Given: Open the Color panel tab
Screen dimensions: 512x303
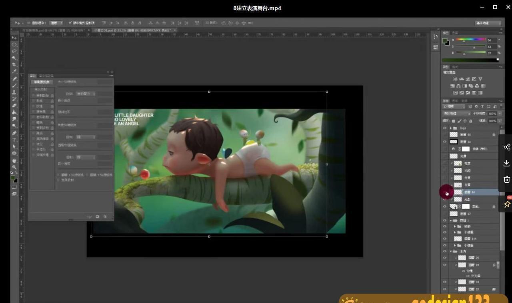Looking at the screenshot, I should tap(446, 33).
